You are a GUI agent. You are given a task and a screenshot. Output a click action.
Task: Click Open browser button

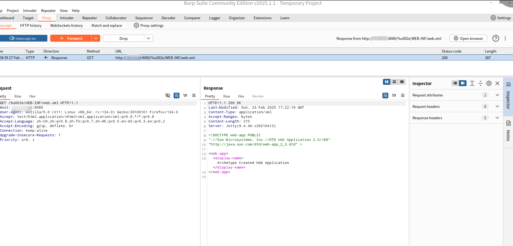click(468, 38)
